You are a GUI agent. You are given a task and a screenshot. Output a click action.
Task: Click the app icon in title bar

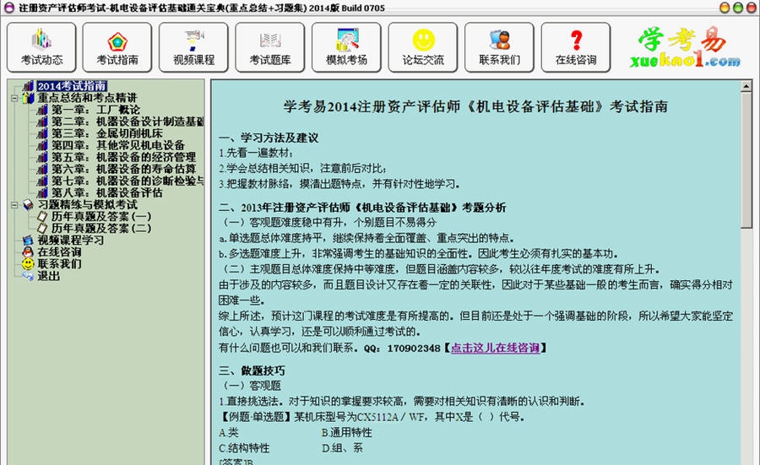click(8, 8)
